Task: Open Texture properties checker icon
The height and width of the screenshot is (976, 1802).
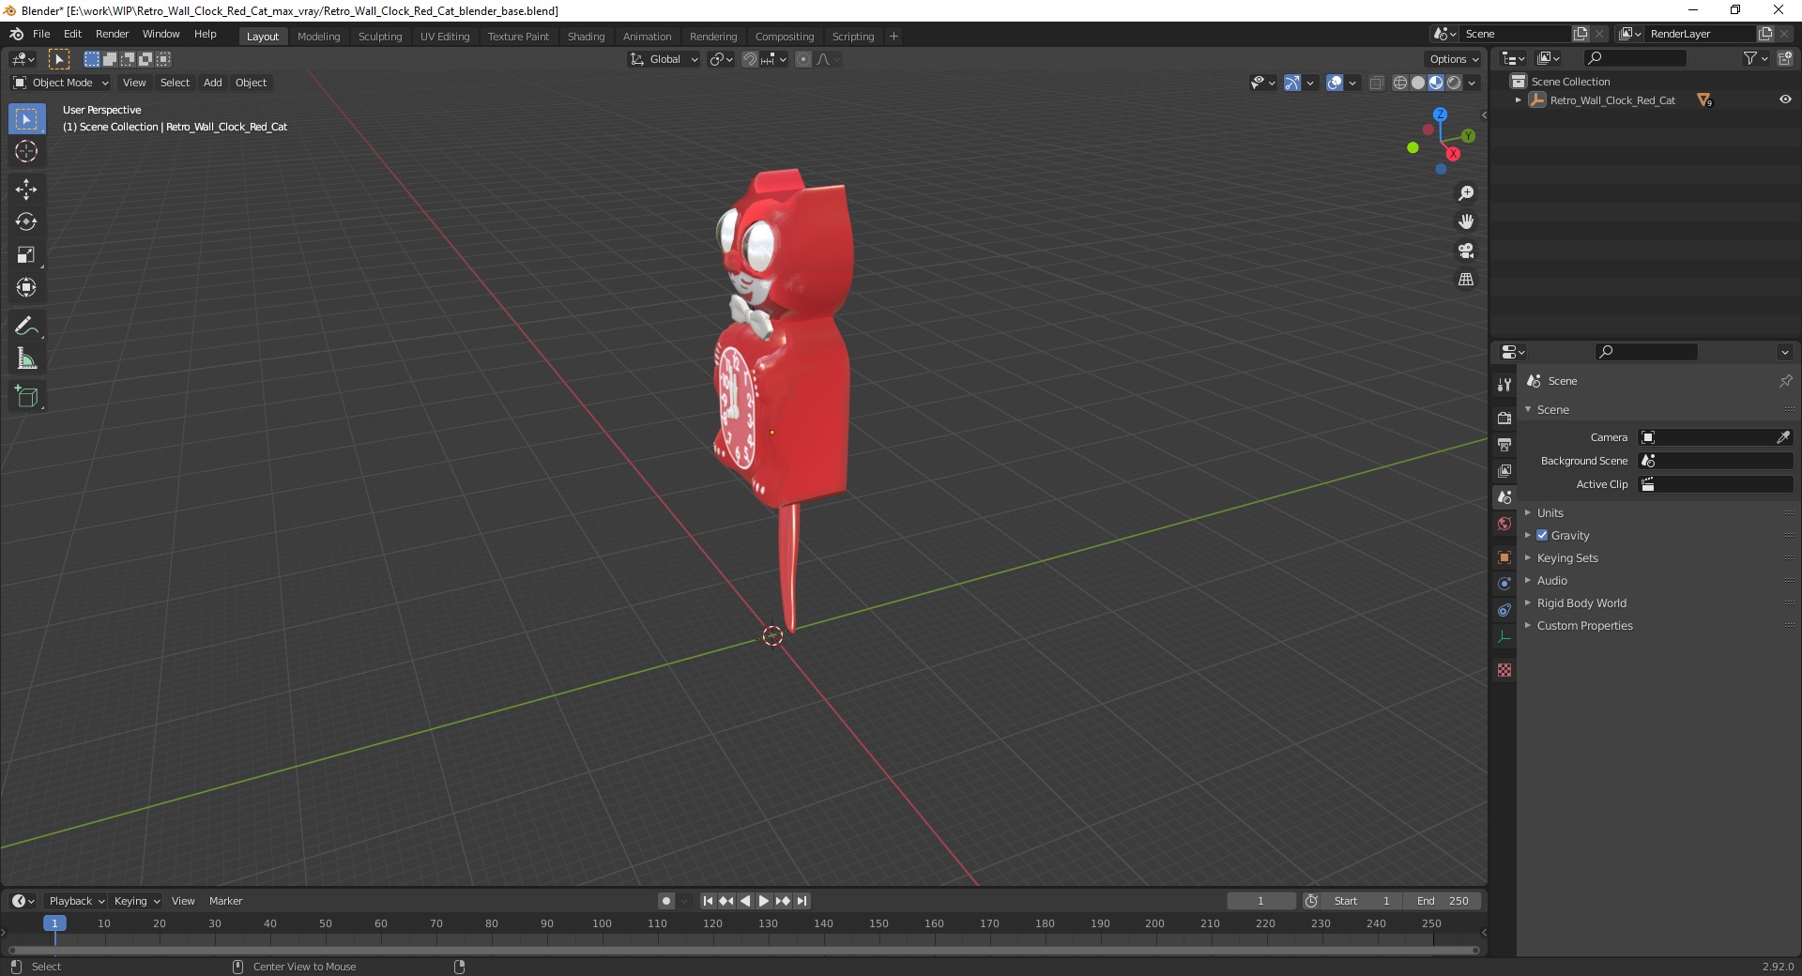Action: [x=1504, y=670]
